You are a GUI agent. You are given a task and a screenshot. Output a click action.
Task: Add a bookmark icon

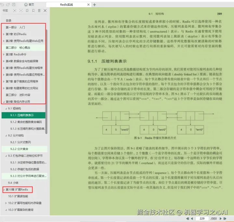tap(27, 11)
